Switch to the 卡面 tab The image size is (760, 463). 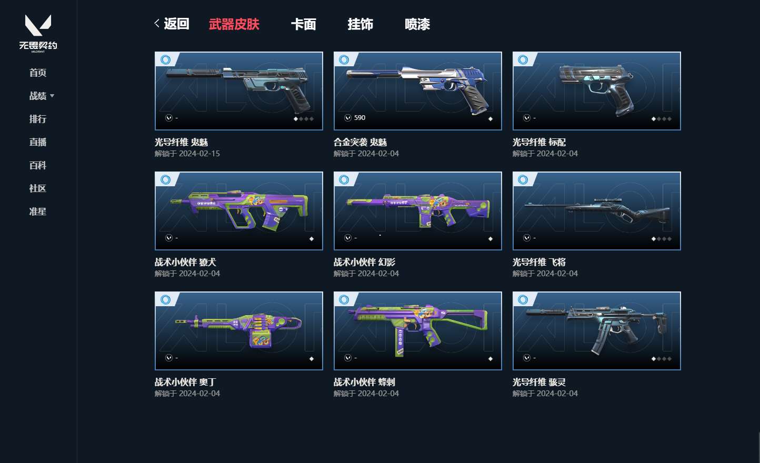point(304,24)
